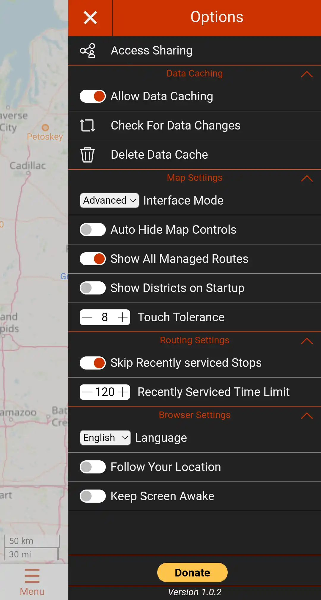Increase Recently Serviced Time Limit with plus

click(122, 392)
